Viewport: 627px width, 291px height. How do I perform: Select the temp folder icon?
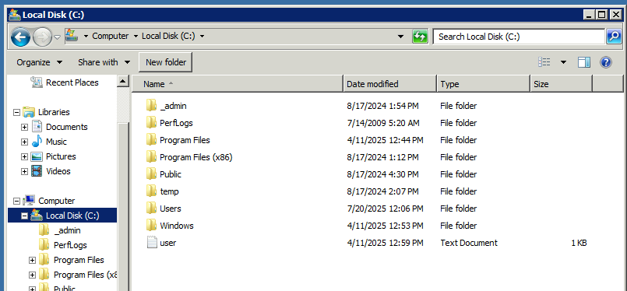tap(151, 191)
